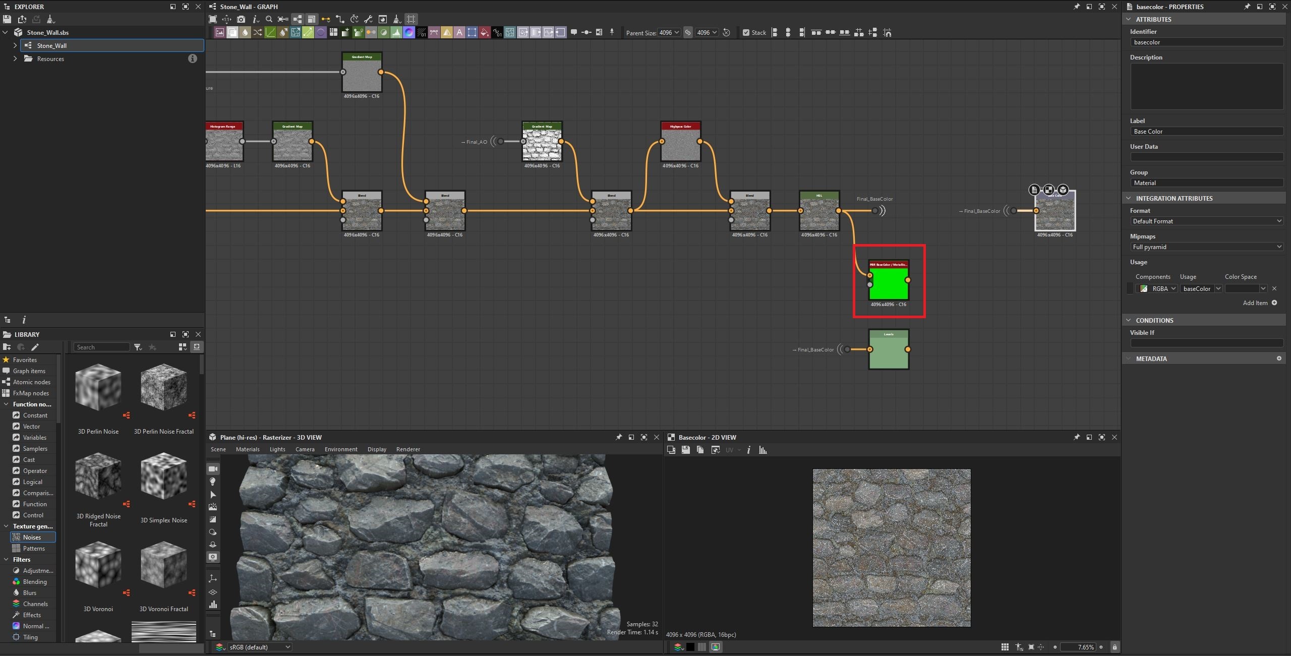Add a Text node using the A icon
This screenshot has width=1291, height=656.
point(459,33)
